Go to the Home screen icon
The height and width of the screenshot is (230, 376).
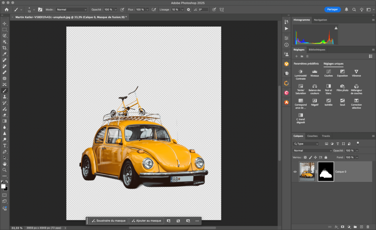[x=7, y=10]
